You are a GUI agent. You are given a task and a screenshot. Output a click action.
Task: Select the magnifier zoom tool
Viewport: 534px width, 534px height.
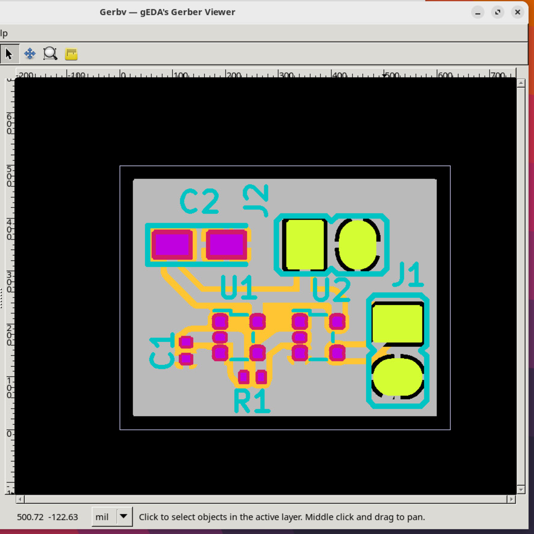tap(50, 53)
